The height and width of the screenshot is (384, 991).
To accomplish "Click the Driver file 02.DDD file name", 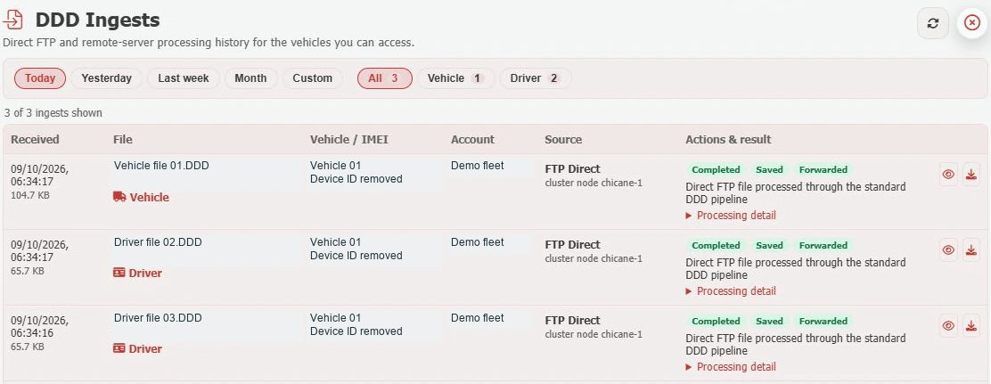I will (158, 242).
